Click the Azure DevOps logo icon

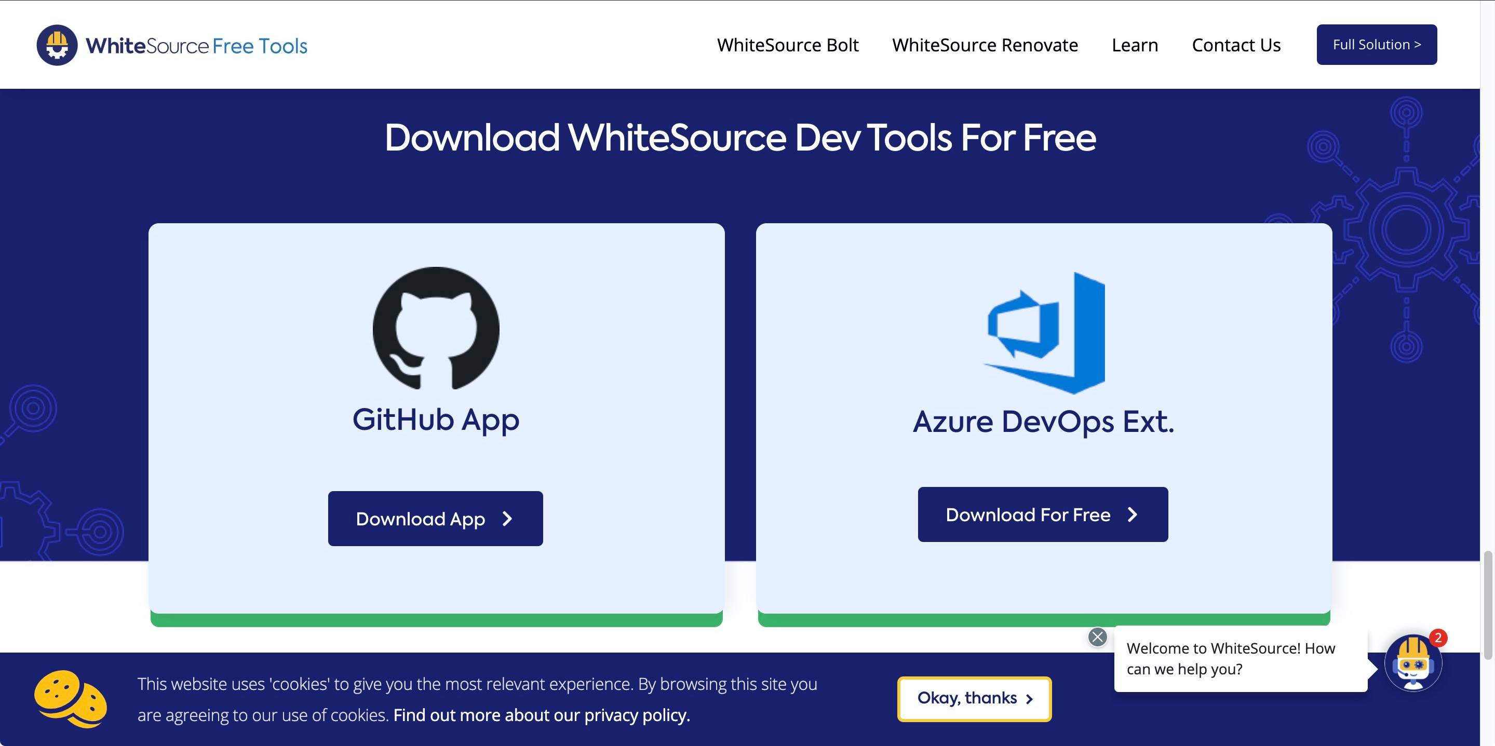click(x=1044, y=333)
